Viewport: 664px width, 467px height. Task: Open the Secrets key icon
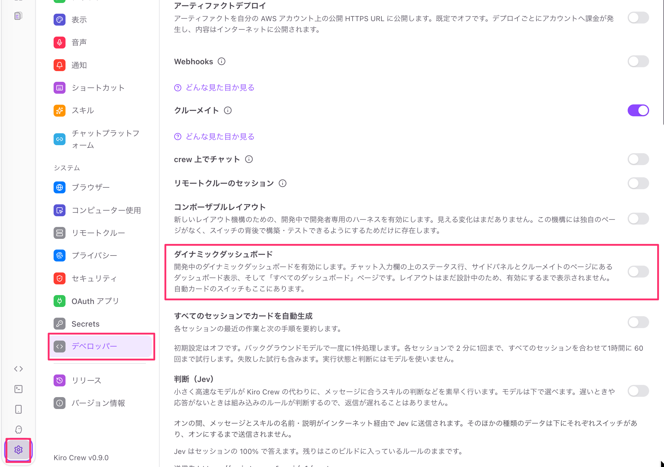click(x=60, y=324)
